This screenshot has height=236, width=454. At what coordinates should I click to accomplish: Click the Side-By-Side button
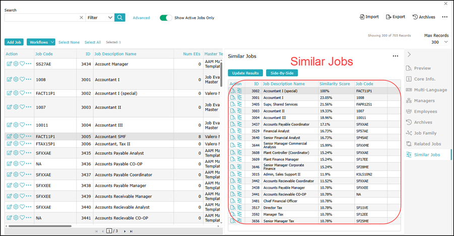(282, 73)
